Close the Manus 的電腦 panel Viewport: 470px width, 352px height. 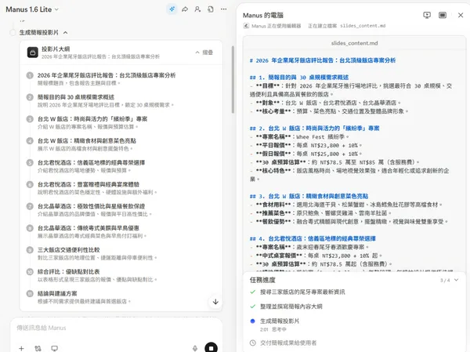coord(461,15)
